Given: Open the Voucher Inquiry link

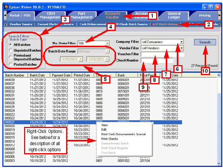Looking at the screenshot, I should coord(21,24).
